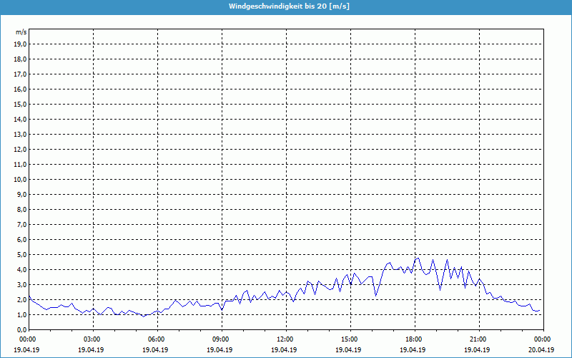Click the blue line's start point at leftmost 00:00
This screenshot has height=358, width=572.
click(29, 296)
